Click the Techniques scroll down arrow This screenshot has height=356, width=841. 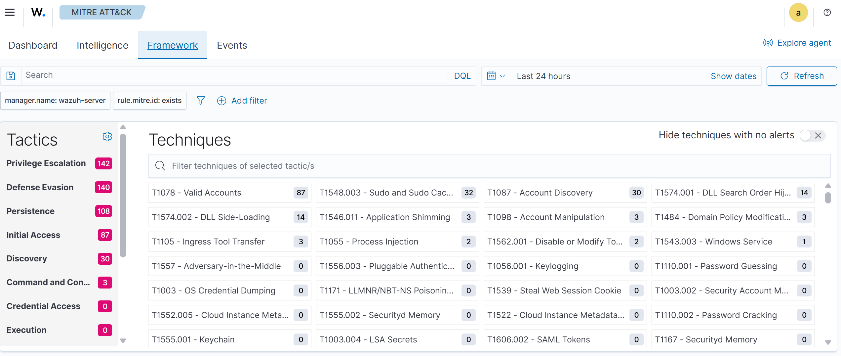[828, 342]
